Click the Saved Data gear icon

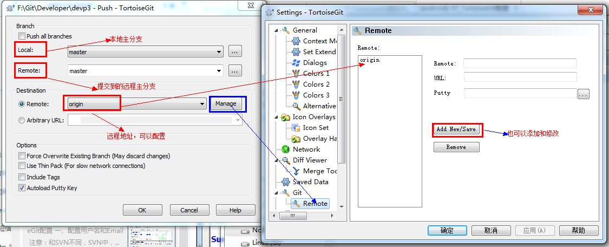coord(285,182)
